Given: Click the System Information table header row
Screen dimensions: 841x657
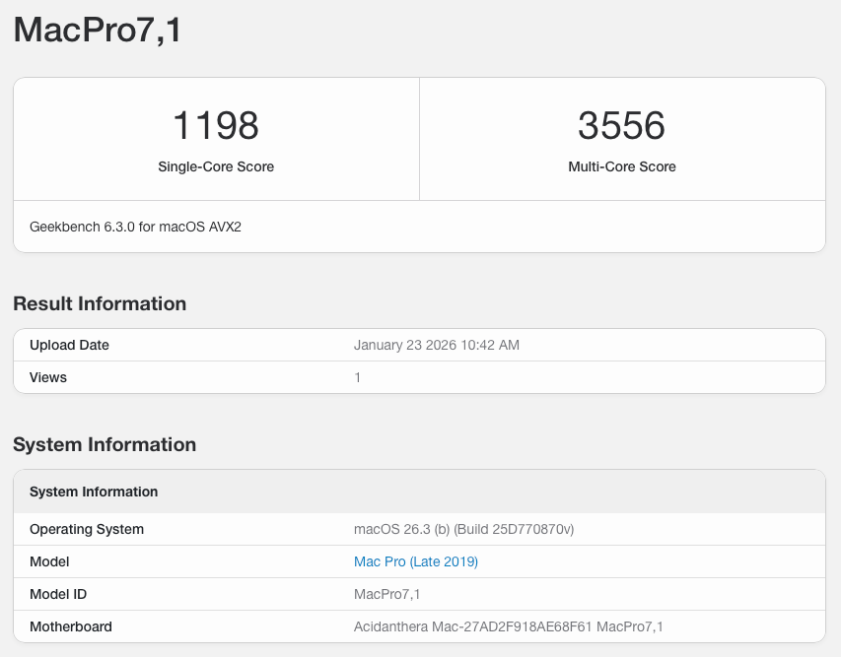Looking at the screenshot, I should pyautogui.click(x=94, y=492).
